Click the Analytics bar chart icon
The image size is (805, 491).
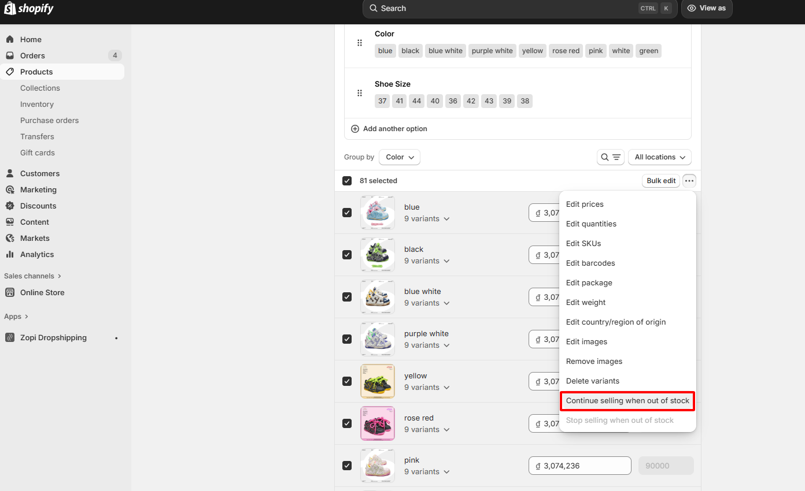click(10, 254)
